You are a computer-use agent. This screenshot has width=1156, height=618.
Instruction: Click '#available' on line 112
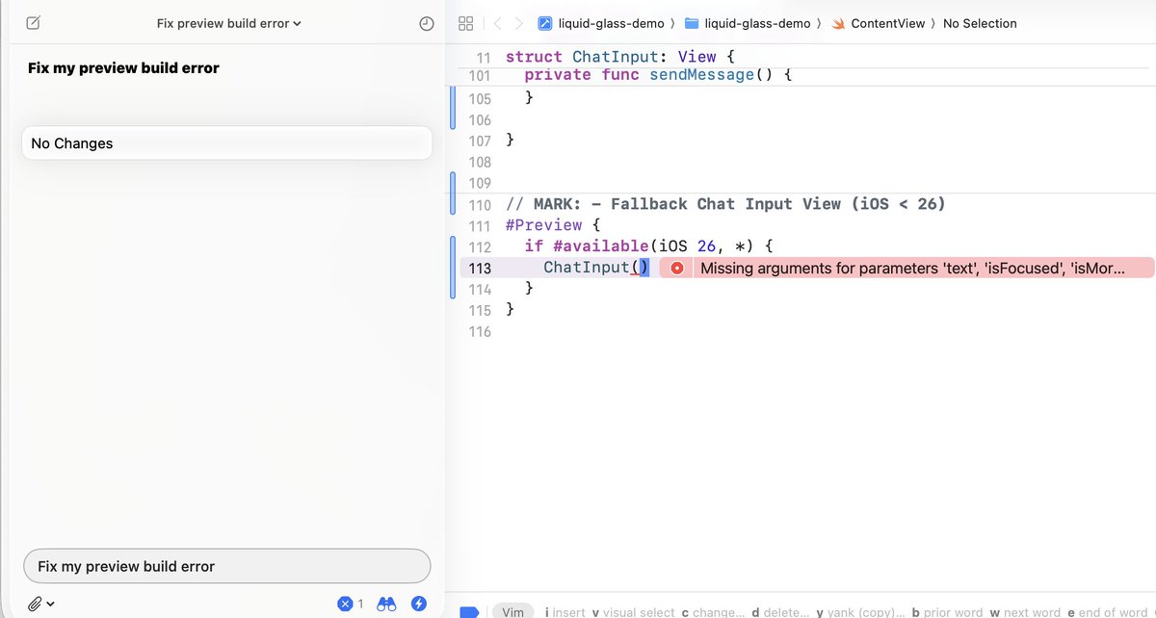pos(600,246)
